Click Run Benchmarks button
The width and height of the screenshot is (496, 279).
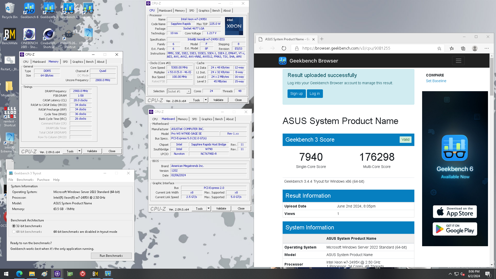pos(111,256)
